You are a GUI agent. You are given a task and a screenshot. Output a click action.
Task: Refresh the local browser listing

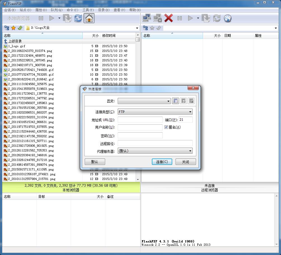78,18
